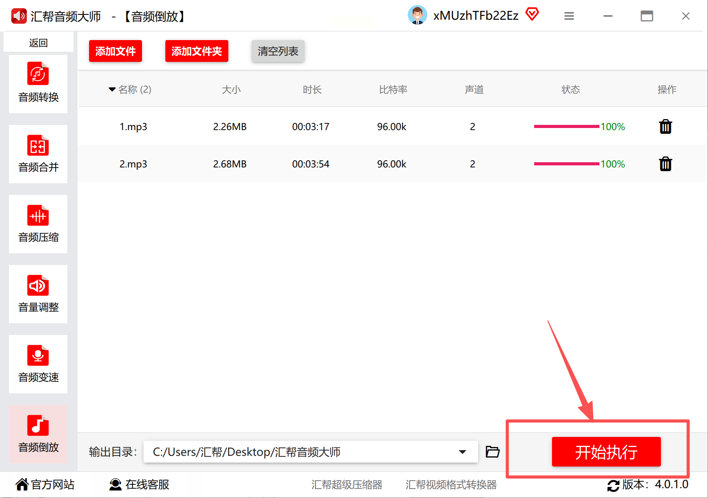Click the 开始执行 start button

(x=606, y=452)
